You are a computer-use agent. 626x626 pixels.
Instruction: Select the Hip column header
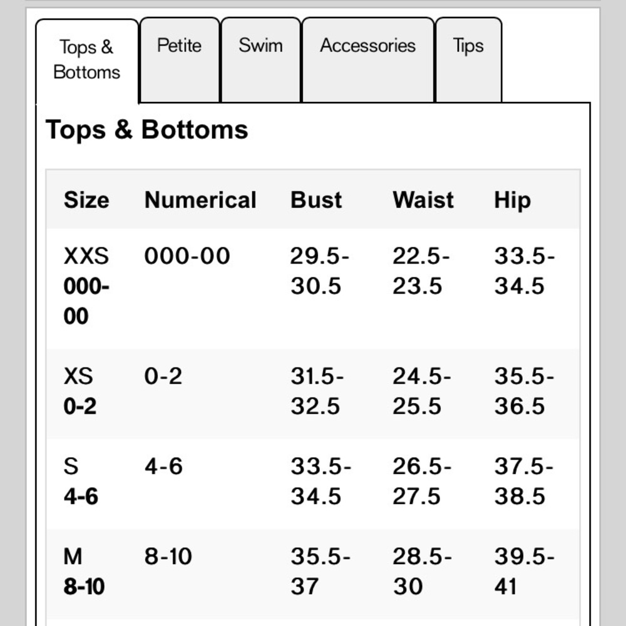[512, 200]
